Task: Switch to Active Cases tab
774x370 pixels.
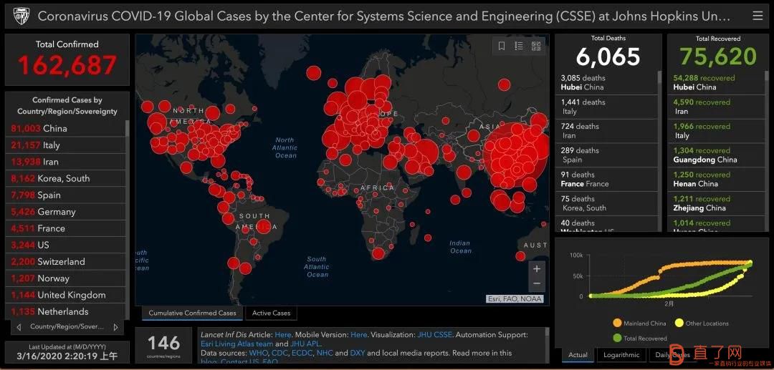Action: click(271, 313)
